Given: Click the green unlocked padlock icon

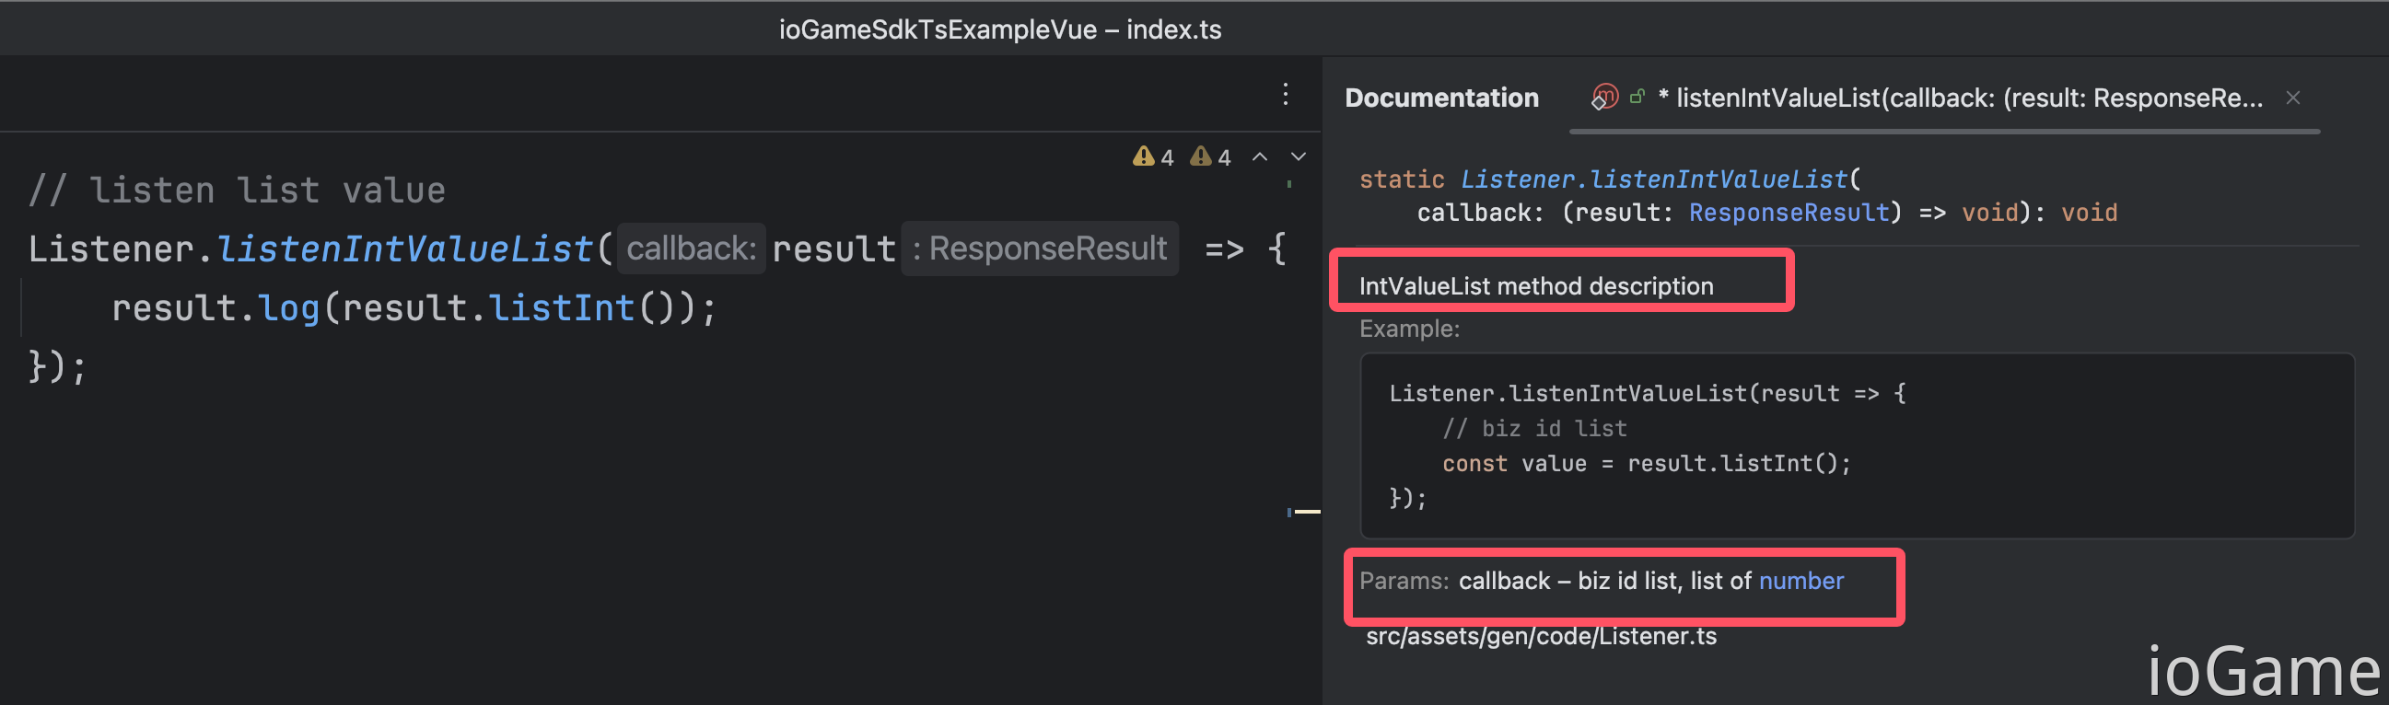Looking at the screenshot, I should click(1637, 97).
